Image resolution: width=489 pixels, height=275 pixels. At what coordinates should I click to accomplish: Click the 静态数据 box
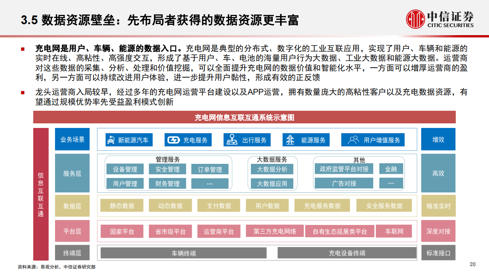[122, 205]
